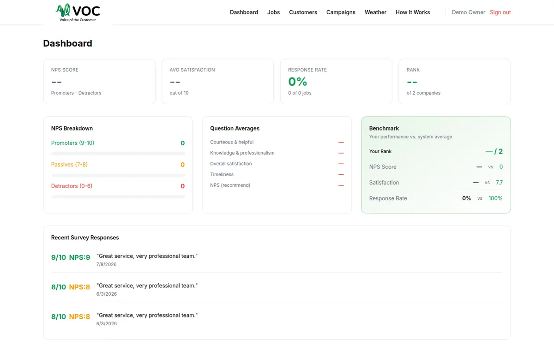Click the Your Rank row in Benchmark
Viewport: 554px width, 346px height.
436,151
